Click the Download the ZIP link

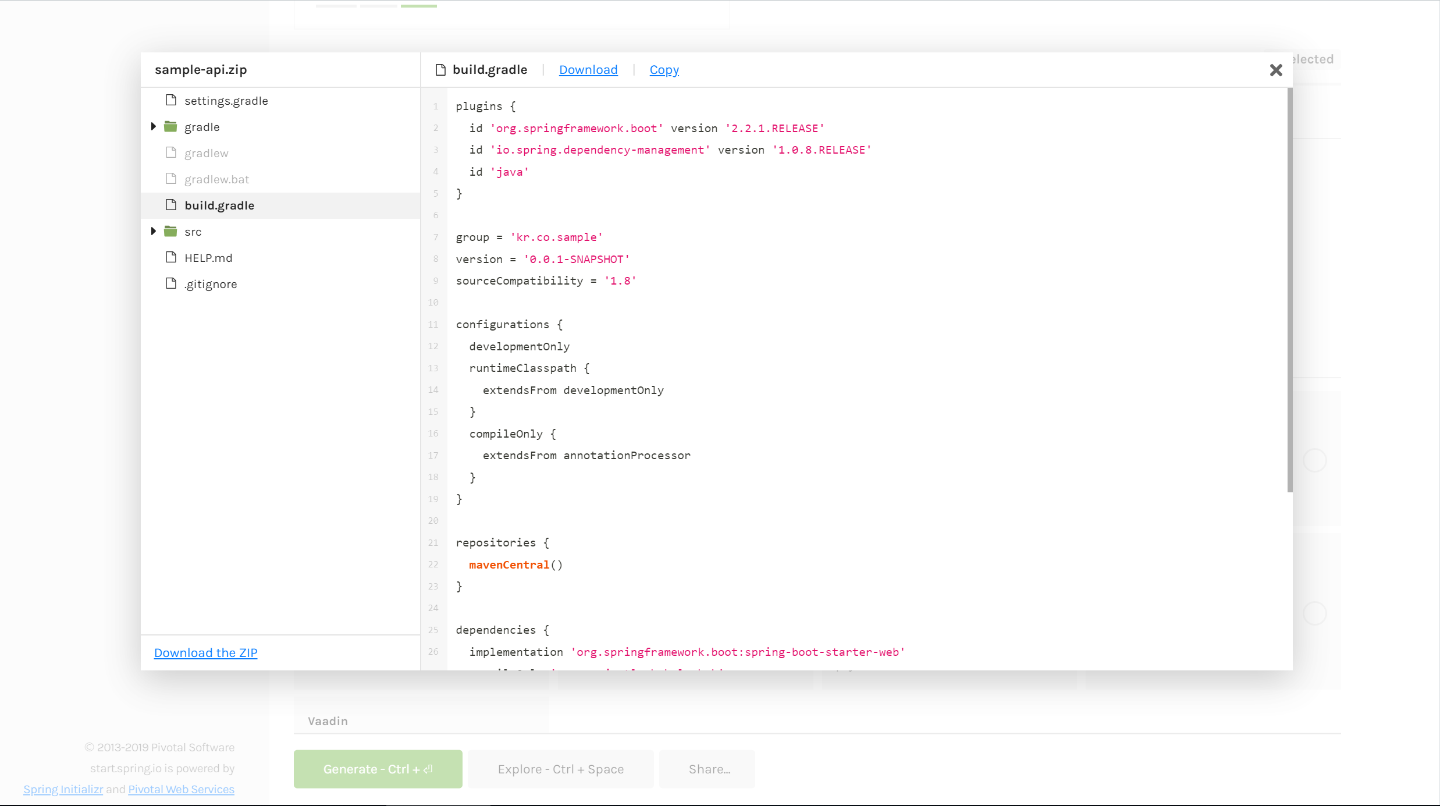click(205, 652)
